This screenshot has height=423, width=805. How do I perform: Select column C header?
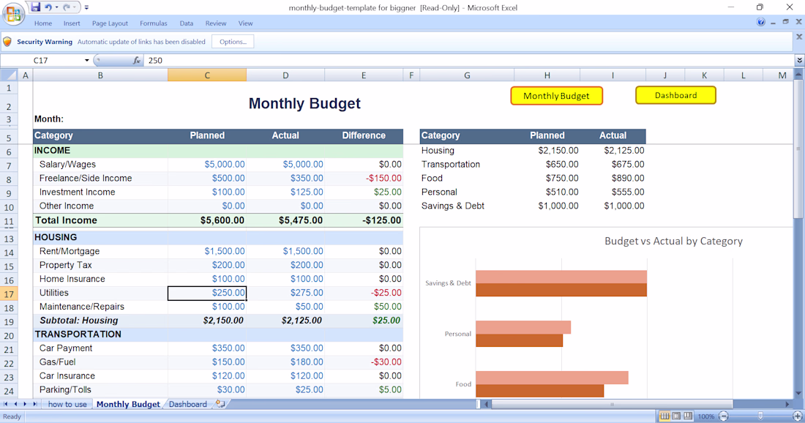pyautogui.click(x=207, y=75)
